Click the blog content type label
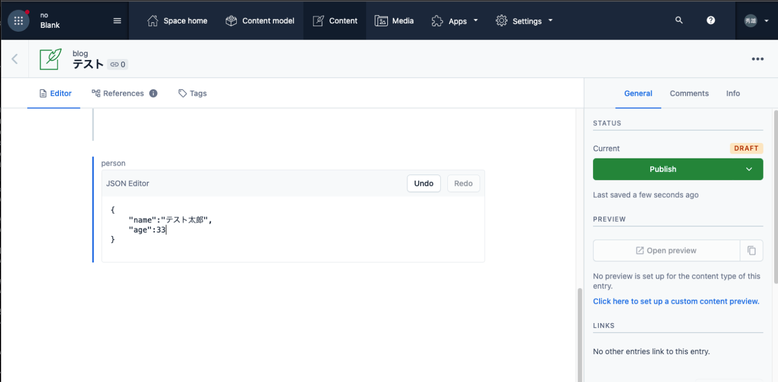778x382 pixels. tap(80, 53)
